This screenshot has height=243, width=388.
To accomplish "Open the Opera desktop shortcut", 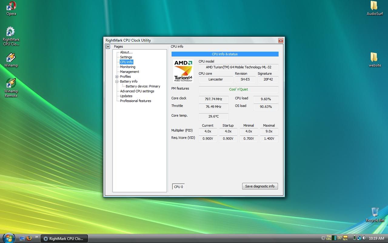I will 11,8.
